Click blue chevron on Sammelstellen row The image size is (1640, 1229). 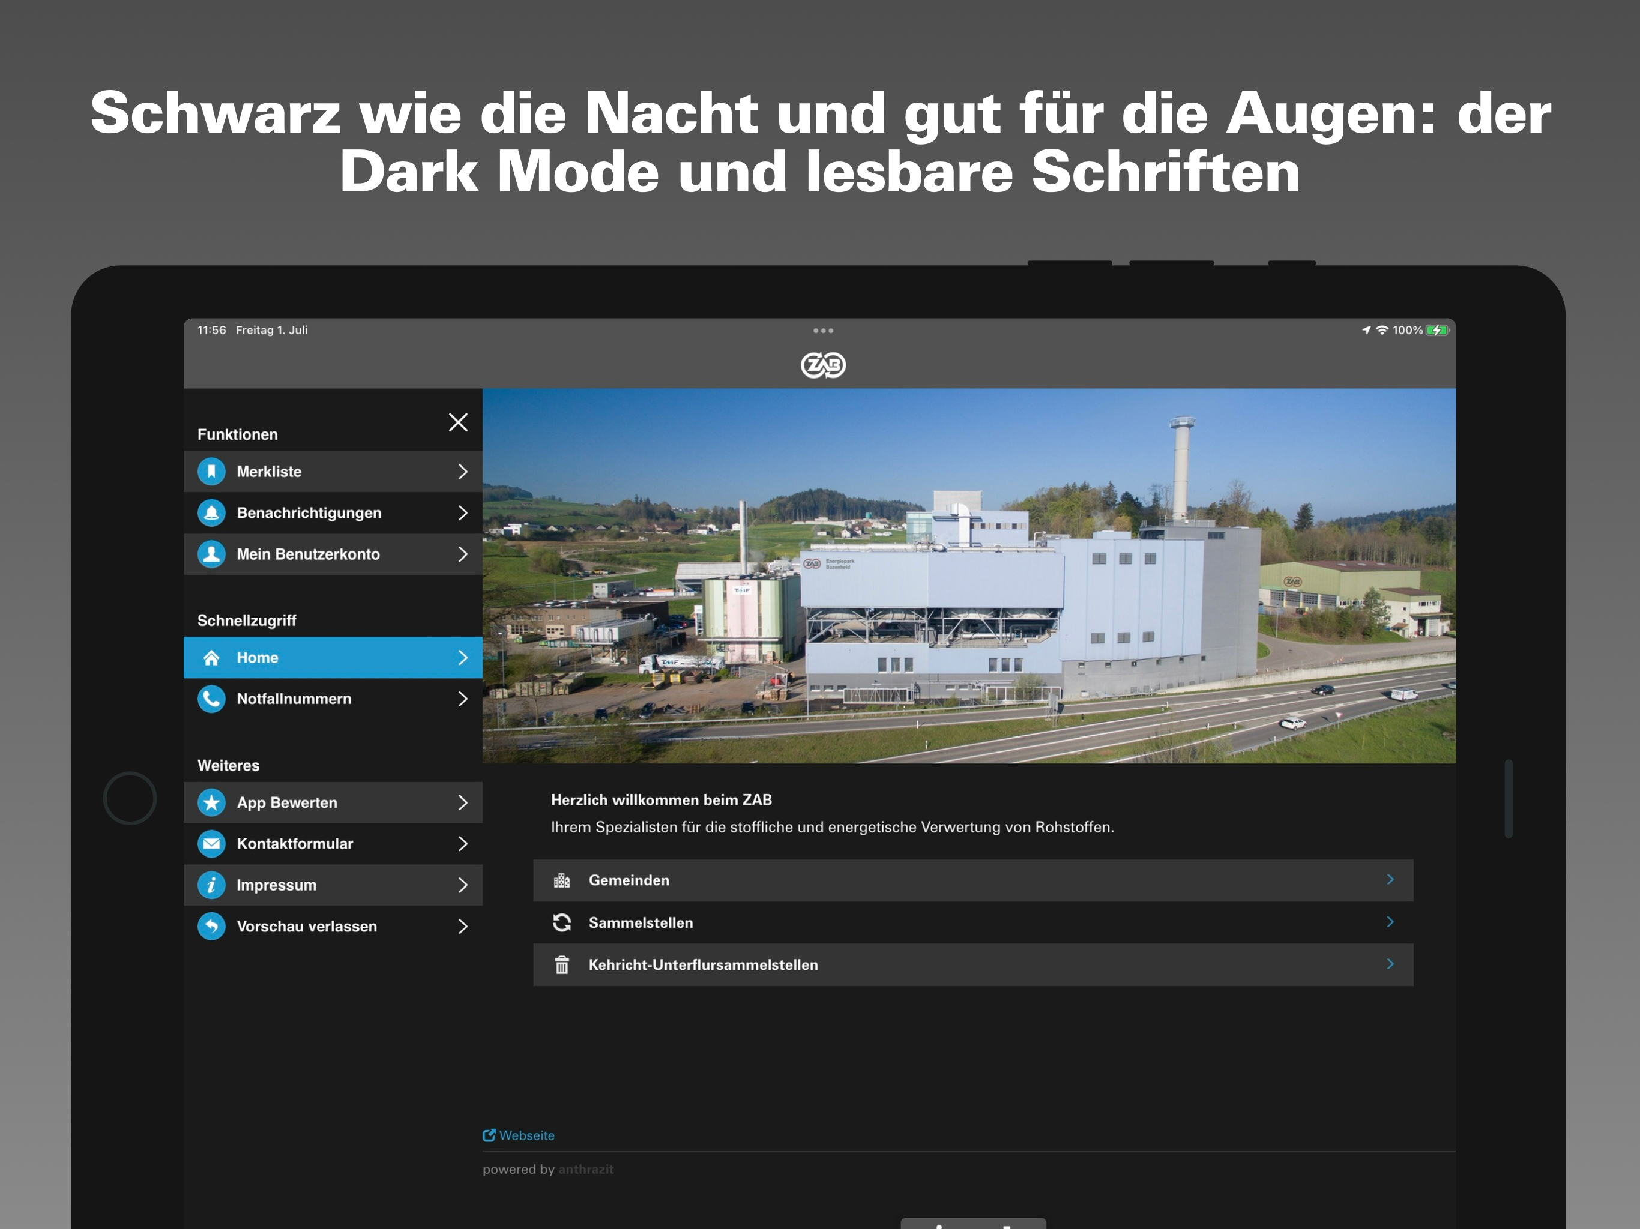(1390, 921)
